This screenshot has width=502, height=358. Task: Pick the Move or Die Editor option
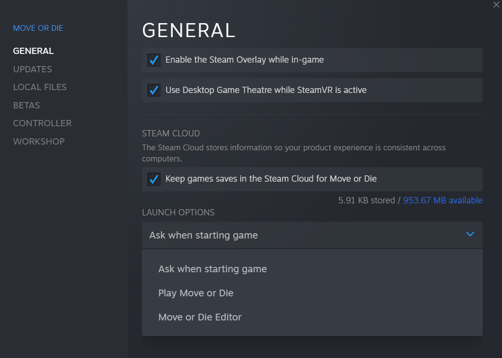click(x=200, y=317)
